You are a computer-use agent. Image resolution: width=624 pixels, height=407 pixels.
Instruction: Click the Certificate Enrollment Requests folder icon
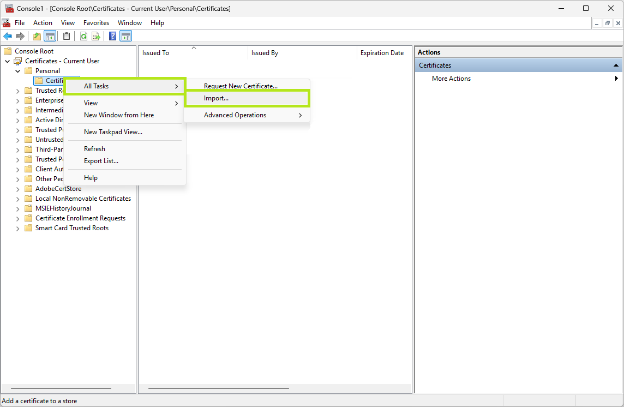click(x=28, y=218)
